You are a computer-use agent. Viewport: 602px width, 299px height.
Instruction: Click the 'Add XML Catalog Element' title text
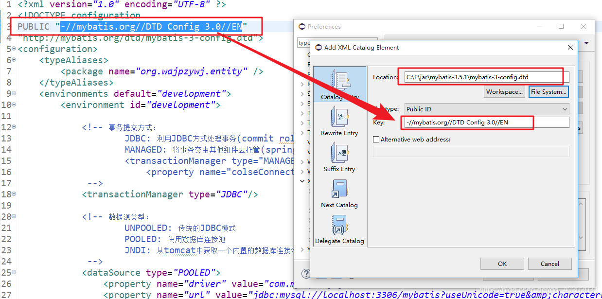point(362,48)
